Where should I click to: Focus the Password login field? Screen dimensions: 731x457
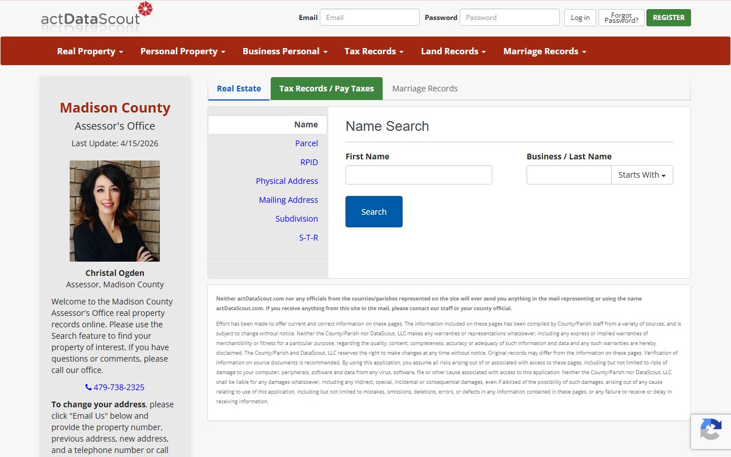(509, 17)
